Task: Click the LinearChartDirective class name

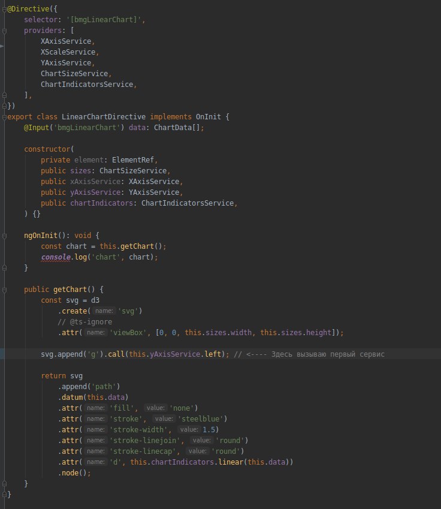Action: (104, 117)
